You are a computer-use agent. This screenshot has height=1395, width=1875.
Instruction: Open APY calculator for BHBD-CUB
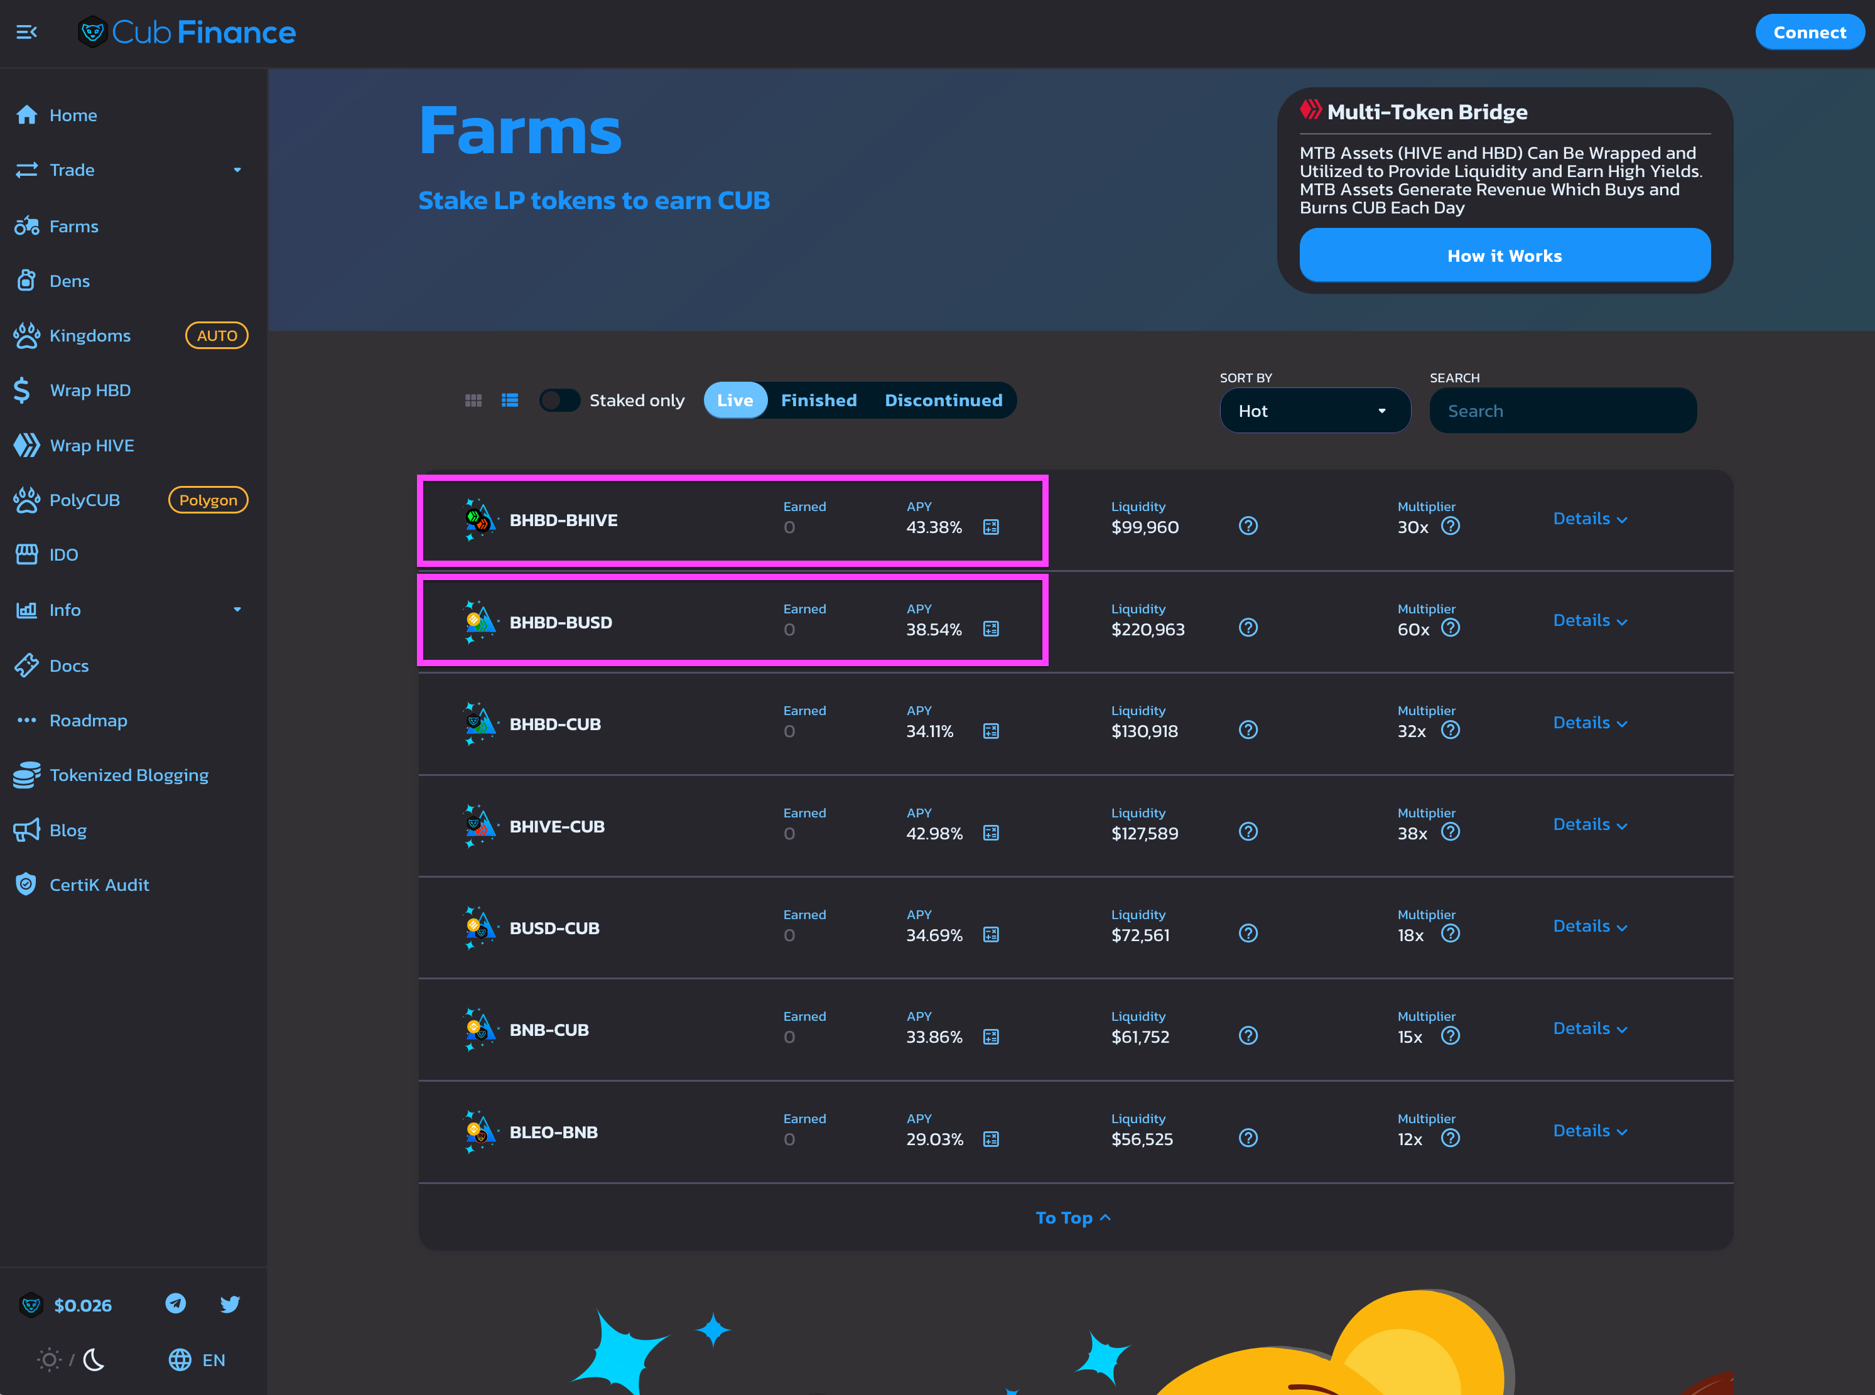[991, 731]
